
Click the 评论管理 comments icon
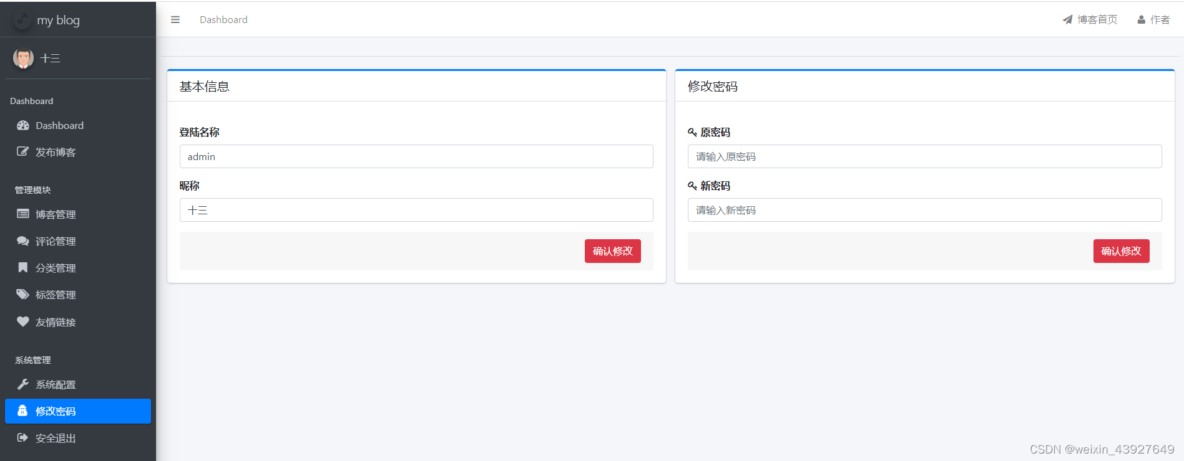[23, 240]
